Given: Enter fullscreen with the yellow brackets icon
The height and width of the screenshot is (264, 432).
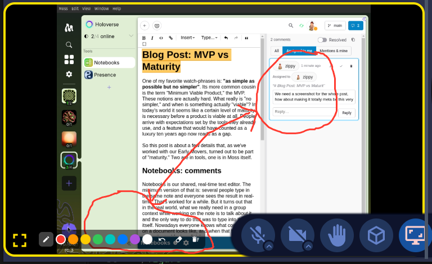Looking at the screenshot, I should click(x=20, y=240).
